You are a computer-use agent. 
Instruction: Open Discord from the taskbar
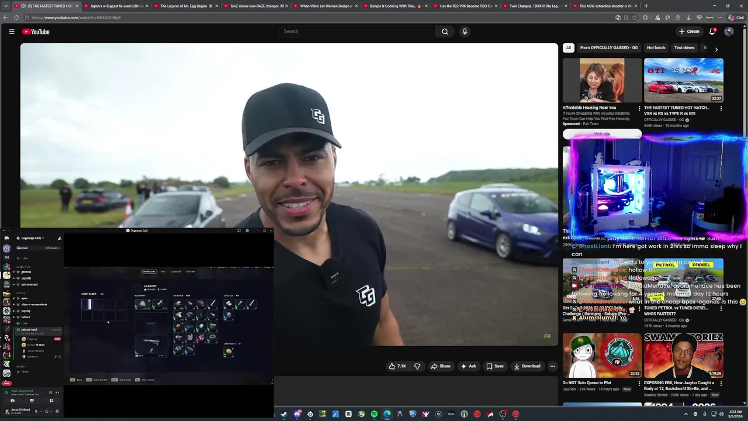pos(297,414)
